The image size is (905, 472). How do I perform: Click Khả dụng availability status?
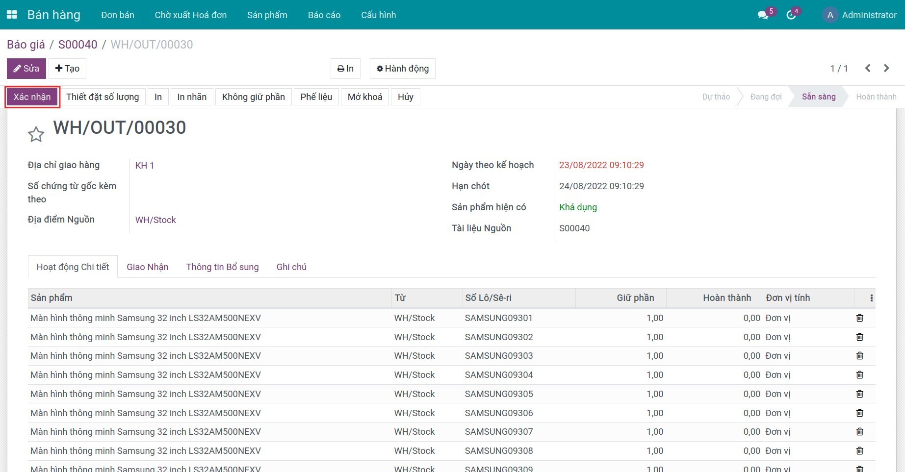[578, 207]
